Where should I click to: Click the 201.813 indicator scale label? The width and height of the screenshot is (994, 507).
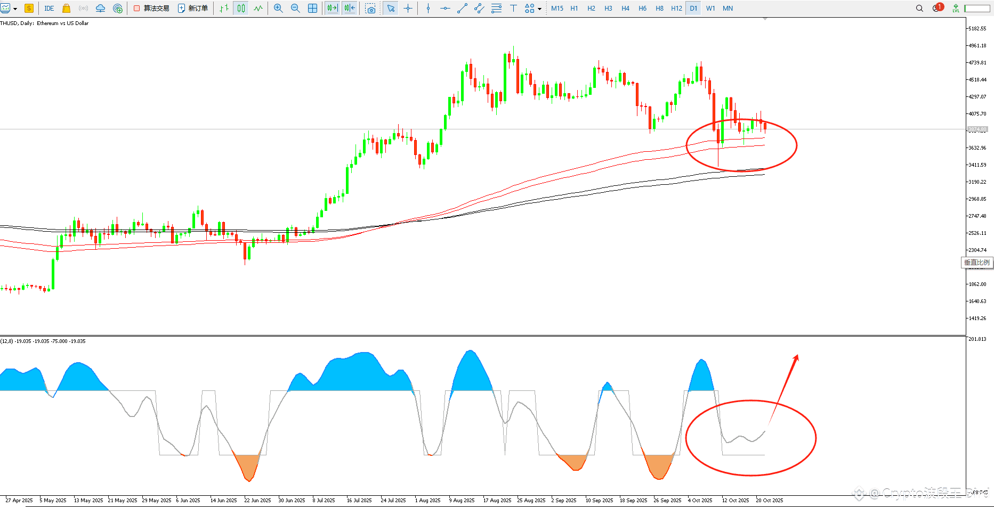977,339
